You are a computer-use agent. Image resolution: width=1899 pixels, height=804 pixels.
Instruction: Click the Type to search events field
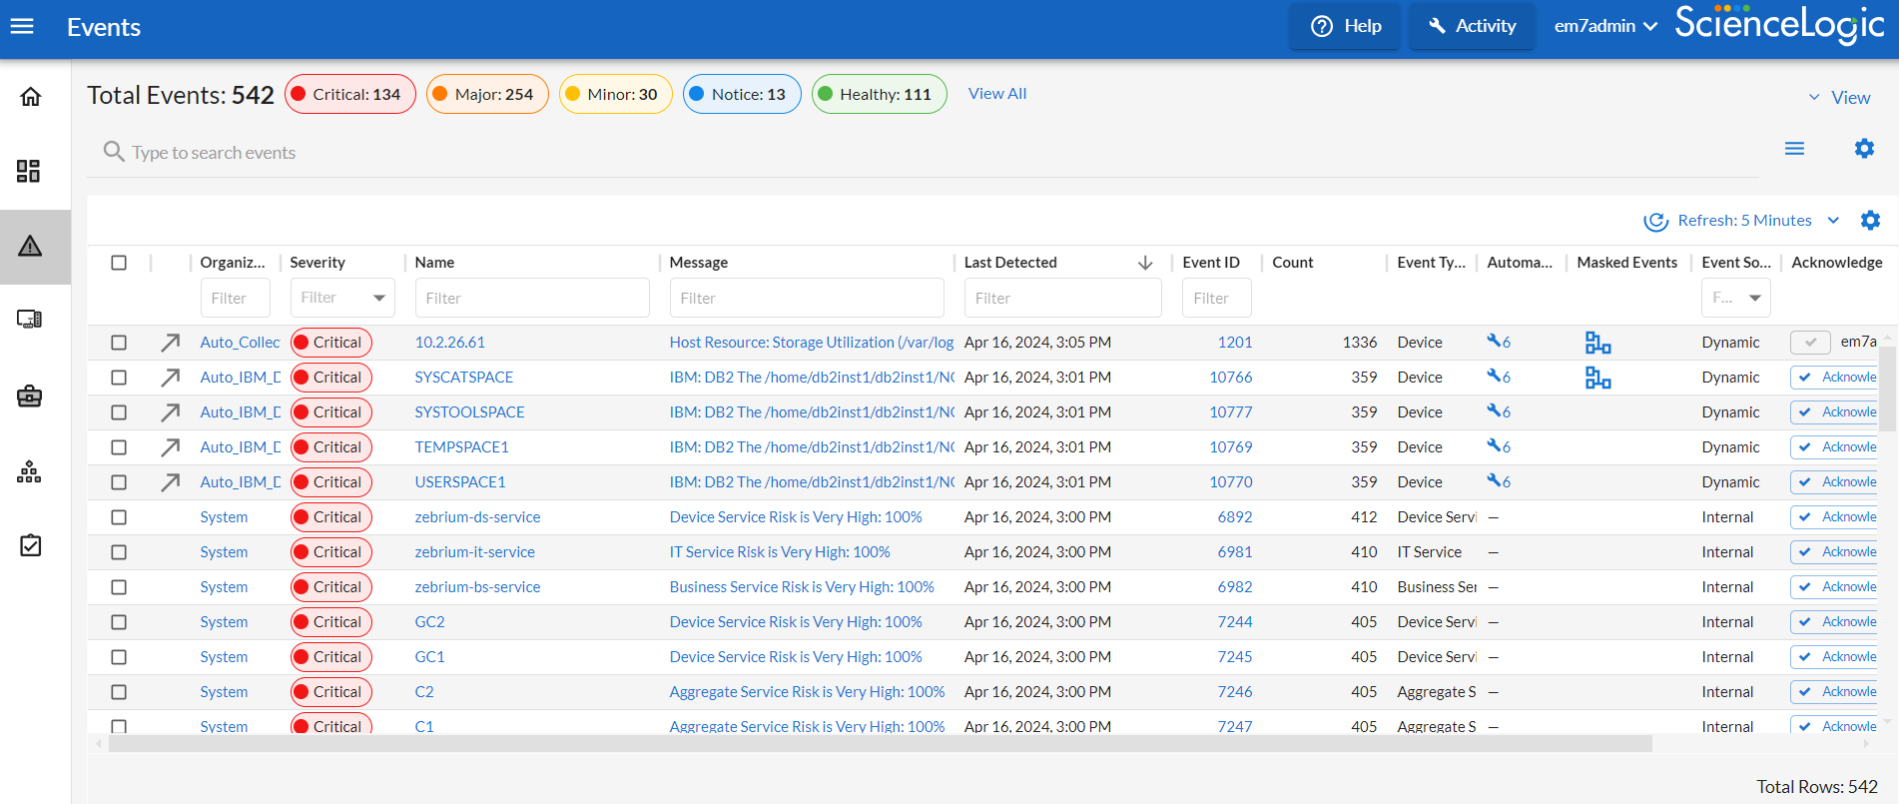point(214,153)
